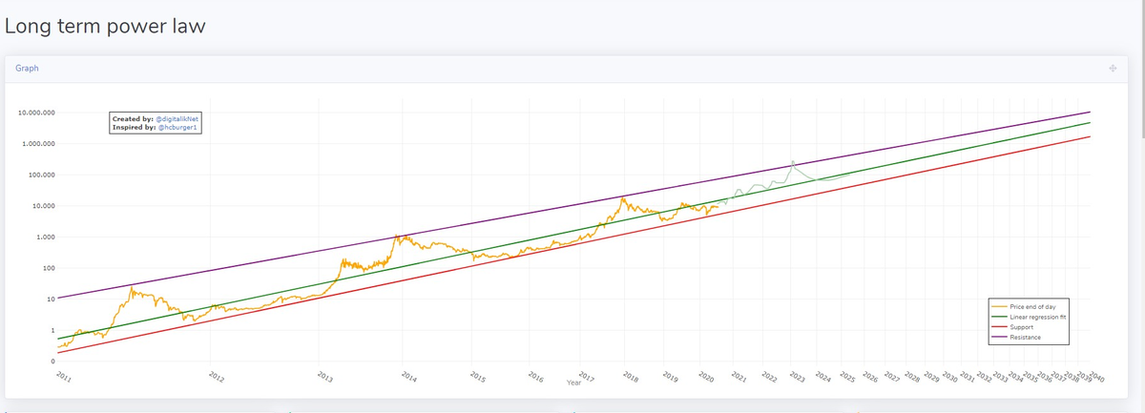Screen dimensions: 1145x413
Task: Click the Long term power law heading
Action: (x=105, y=25)
